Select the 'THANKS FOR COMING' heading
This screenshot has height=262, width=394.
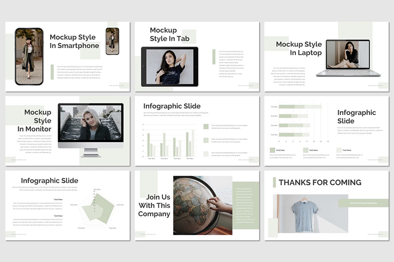[320, 182]
